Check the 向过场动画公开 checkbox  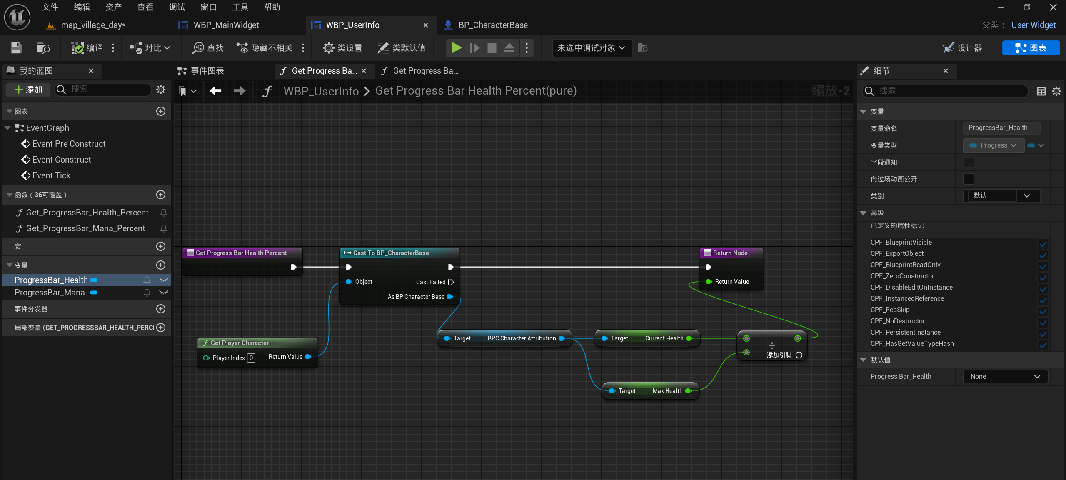tap(969, 179)
